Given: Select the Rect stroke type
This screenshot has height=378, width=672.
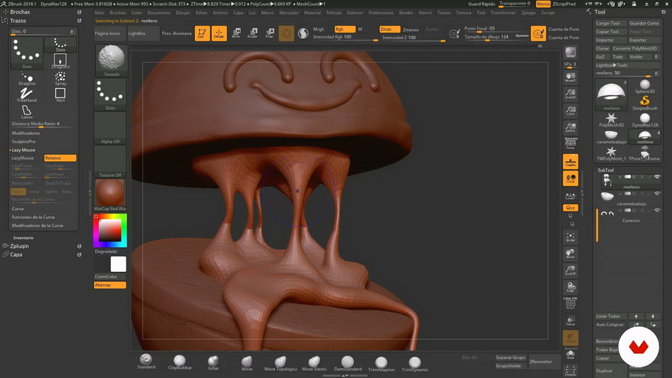Looking at the screenshot, I should (60, 95).
